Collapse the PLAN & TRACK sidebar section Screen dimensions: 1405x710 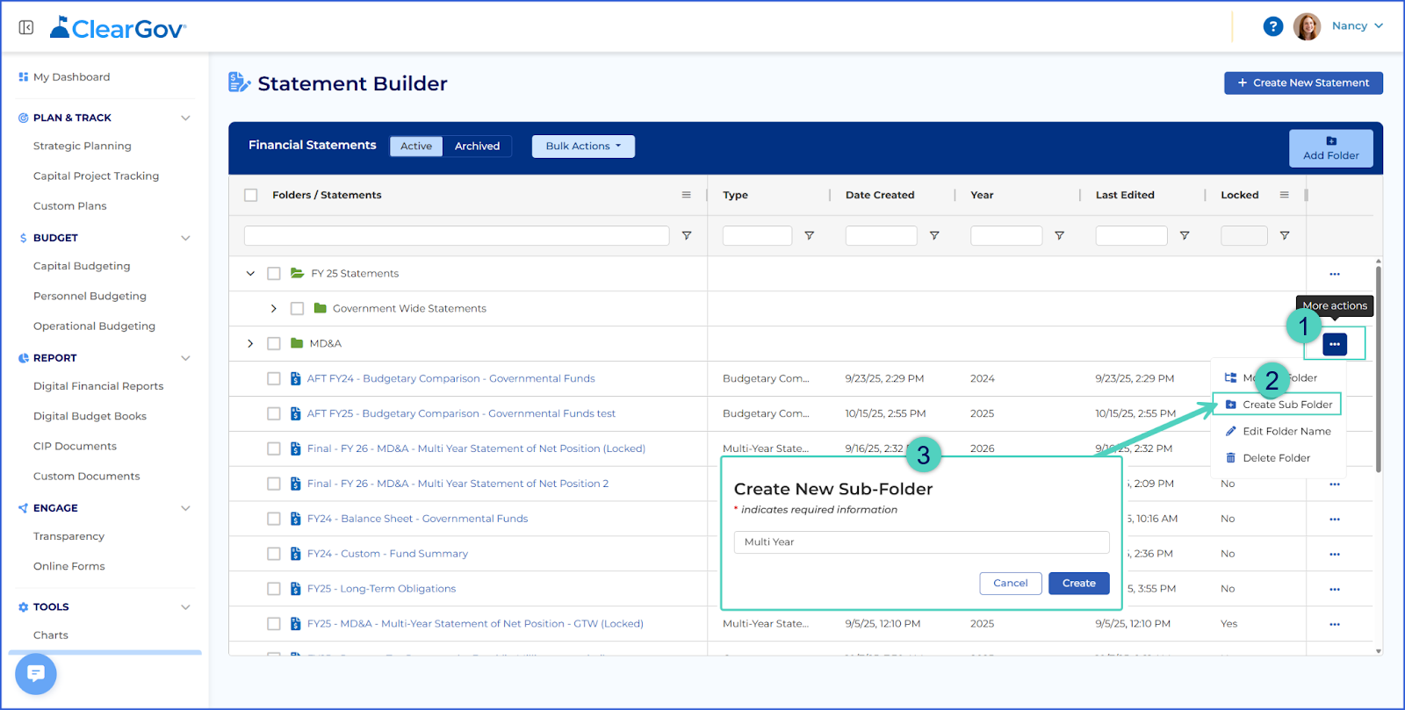(x=185, y=118)
